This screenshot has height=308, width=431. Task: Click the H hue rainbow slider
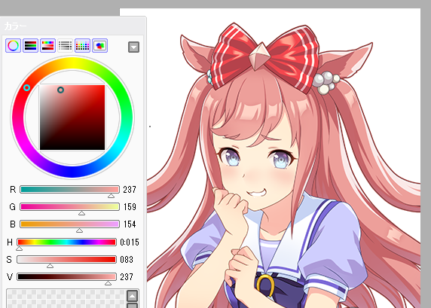(66, 242)
